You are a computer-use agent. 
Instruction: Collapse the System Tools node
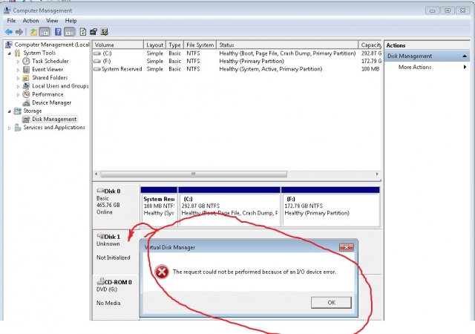[x=10, y=53]
